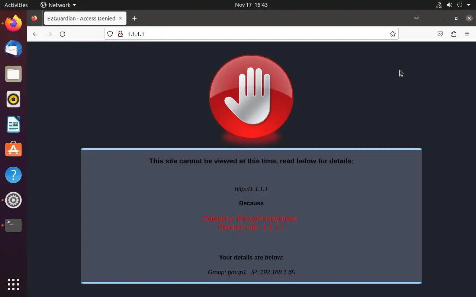The image size is (476, 297).
Task: Open the Network dropdown in top bar
Action: (58, 5)
